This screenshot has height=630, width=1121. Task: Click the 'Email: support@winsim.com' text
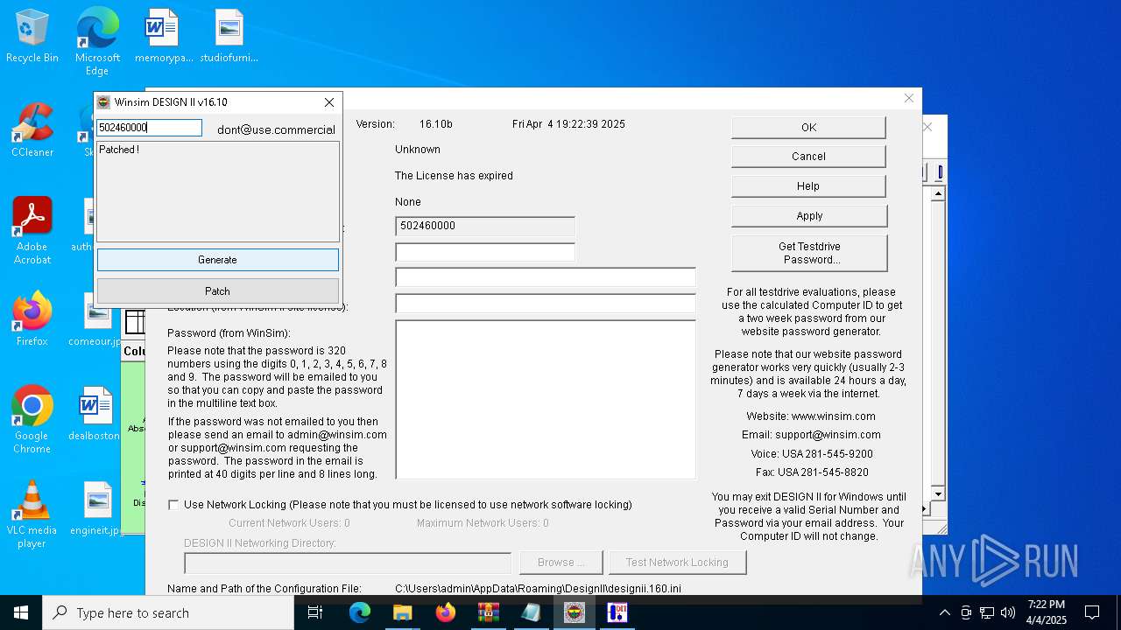(x=811, y=435)
